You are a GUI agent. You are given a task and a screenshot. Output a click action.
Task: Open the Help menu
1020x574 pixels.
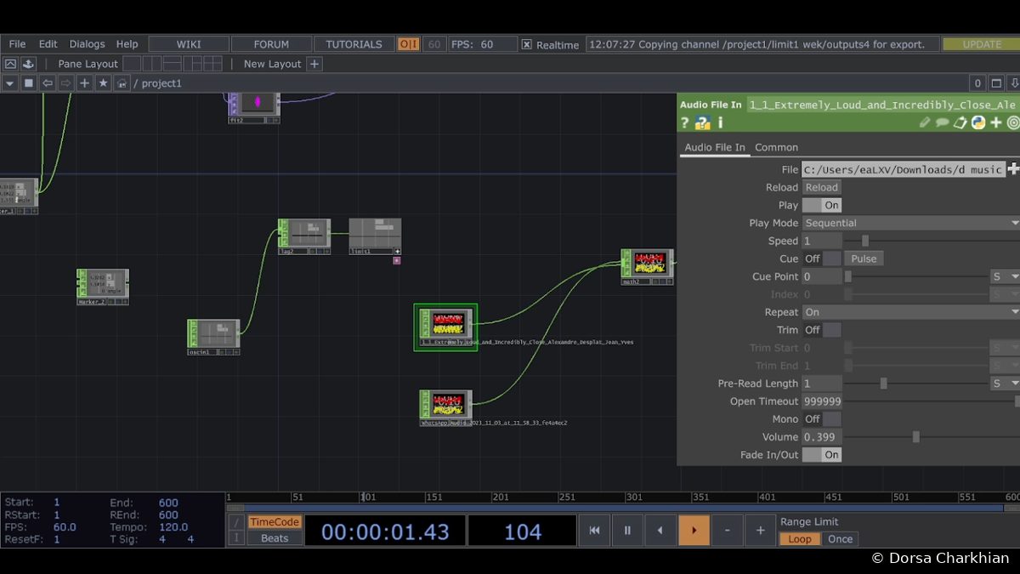pyautogui.click(x=127, y=44)
